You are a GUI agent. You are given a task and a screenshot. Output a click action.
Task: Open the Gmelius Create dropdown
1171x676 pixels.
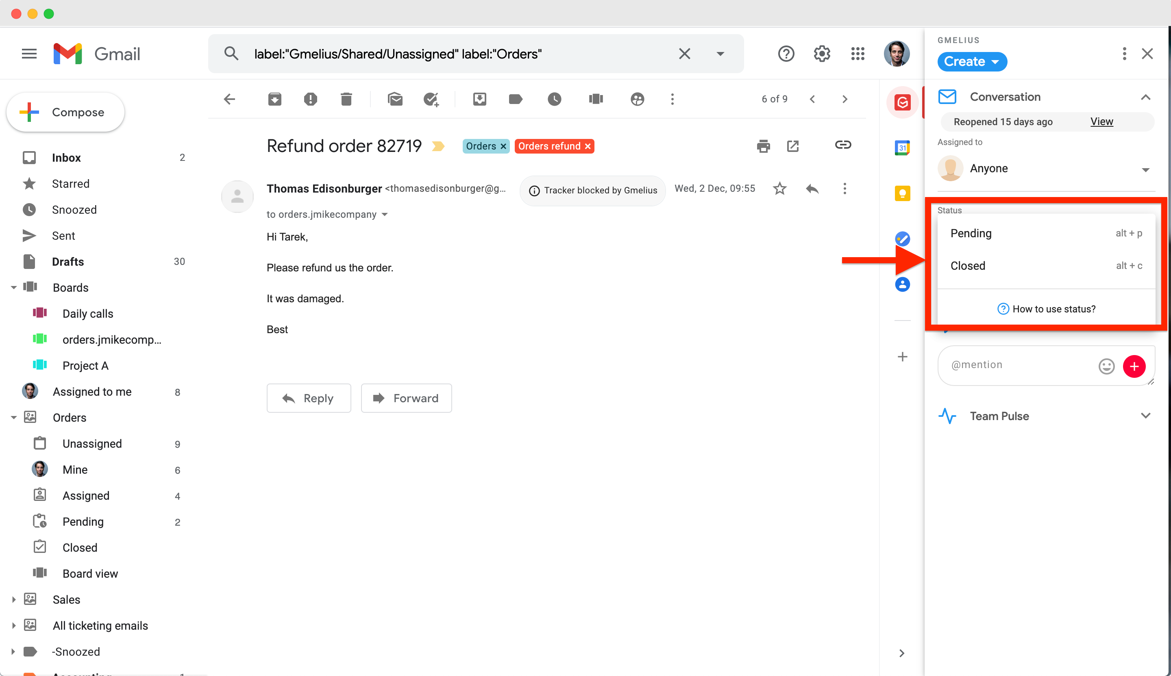pyautogui.click(x=972, y=62)
